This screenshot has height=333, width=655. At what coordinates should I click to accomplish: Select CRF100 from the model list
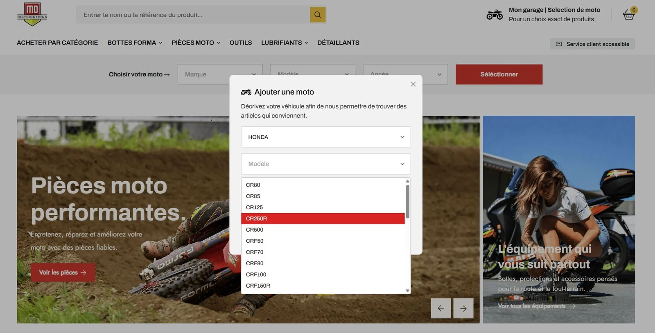[323, 274]
